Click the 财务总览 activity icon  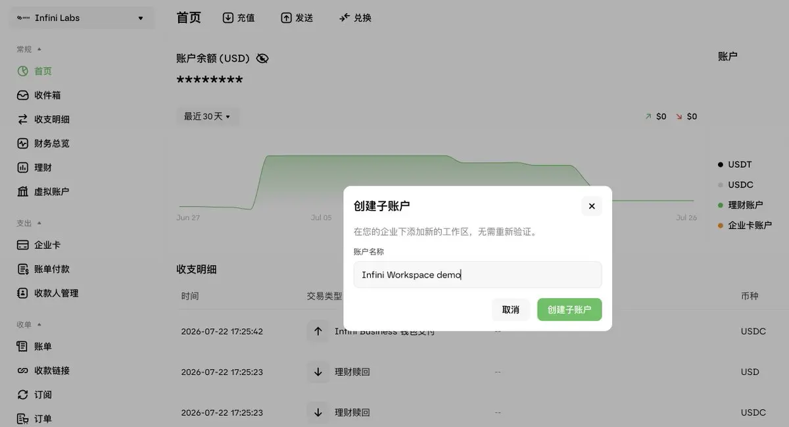(x=23, y=143)
